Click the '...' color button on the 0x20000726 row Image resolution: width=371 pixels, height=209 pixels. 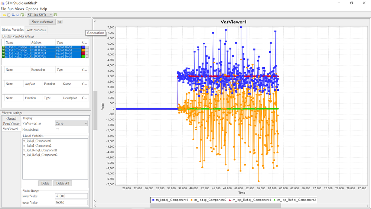pyautogui.click(x=87, y=57)
